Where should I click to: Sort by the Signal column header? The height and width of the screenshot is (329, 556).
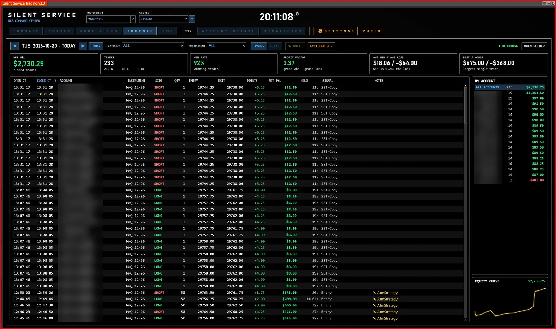(327, 81)
